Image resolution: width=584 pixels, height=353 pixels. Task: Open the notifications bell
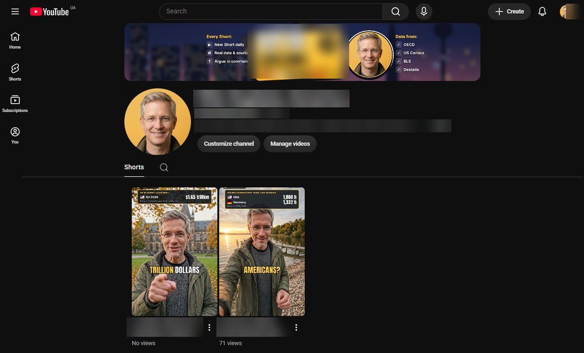point(542,11)
